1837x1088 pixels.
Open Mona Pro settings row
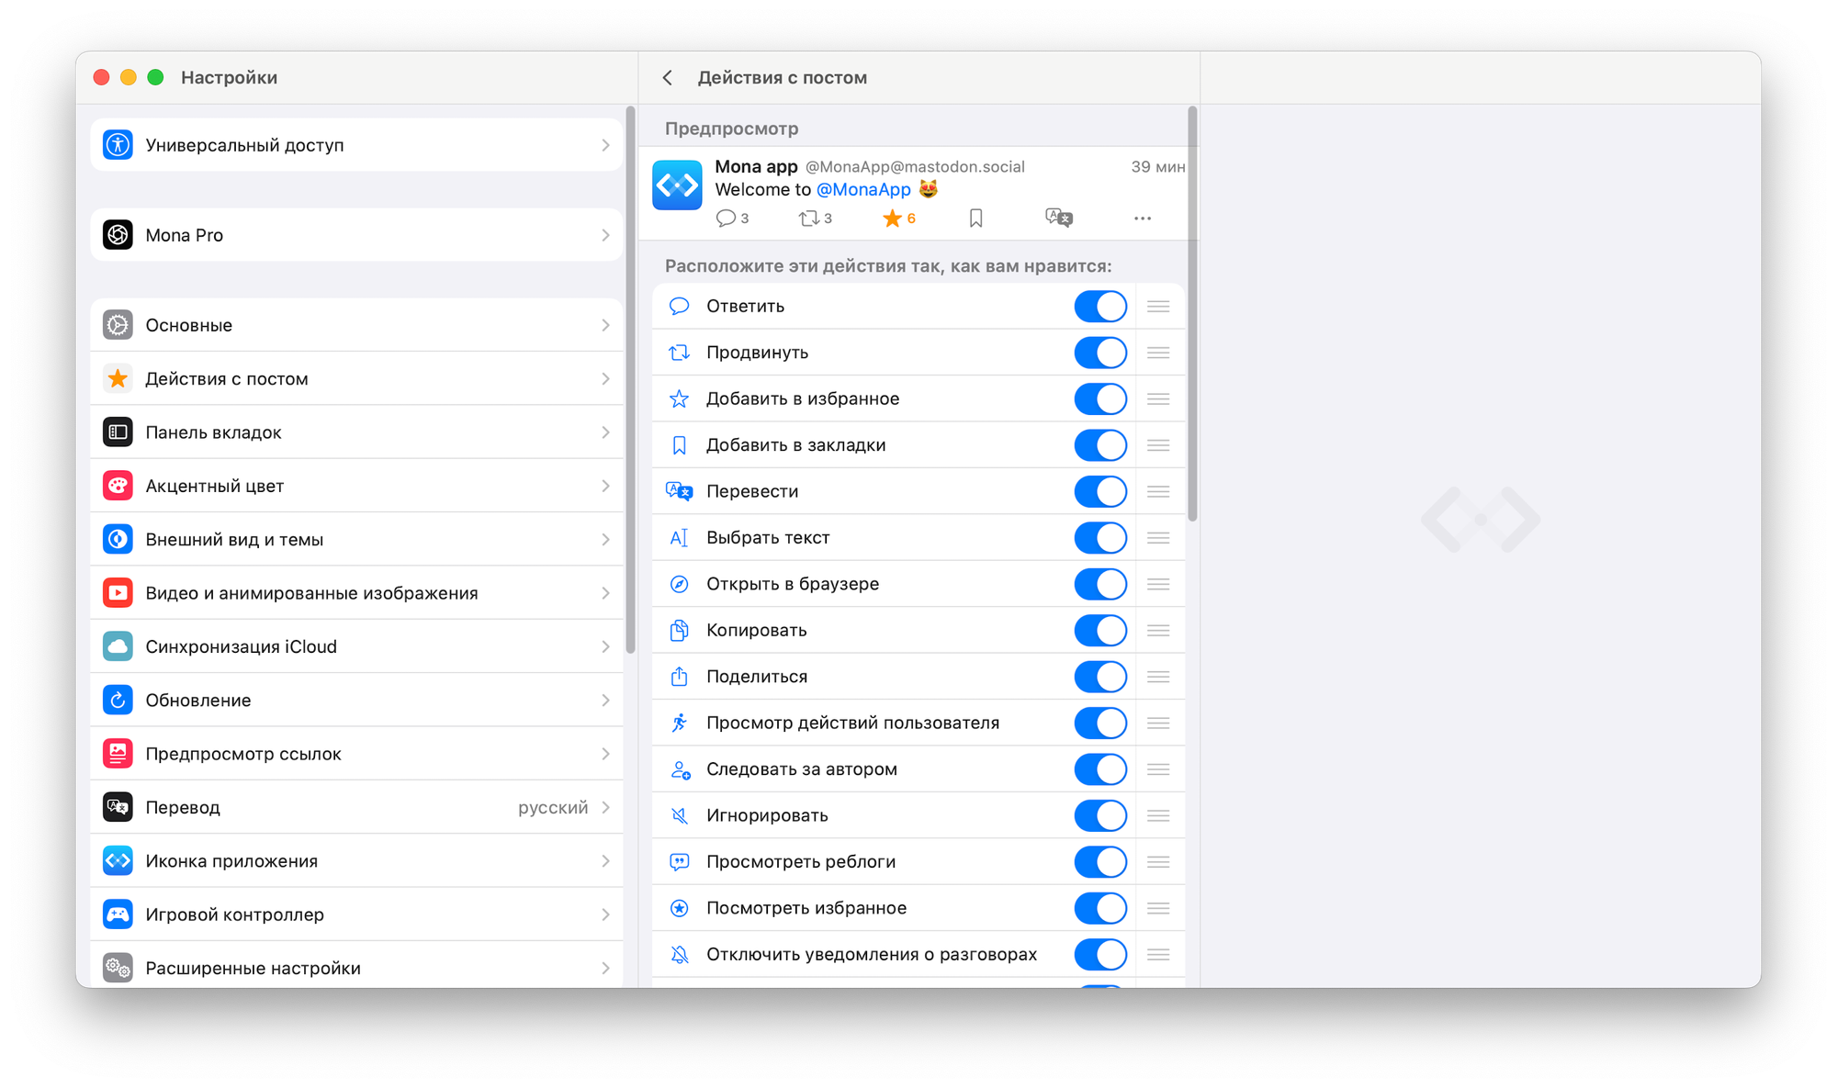(x=356, y=235)
